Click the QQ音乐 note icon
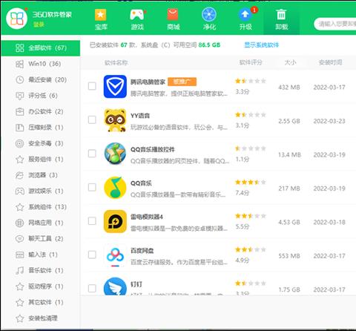Image resolution: width=356 pixels, height=331 pixels. [115, 188]
